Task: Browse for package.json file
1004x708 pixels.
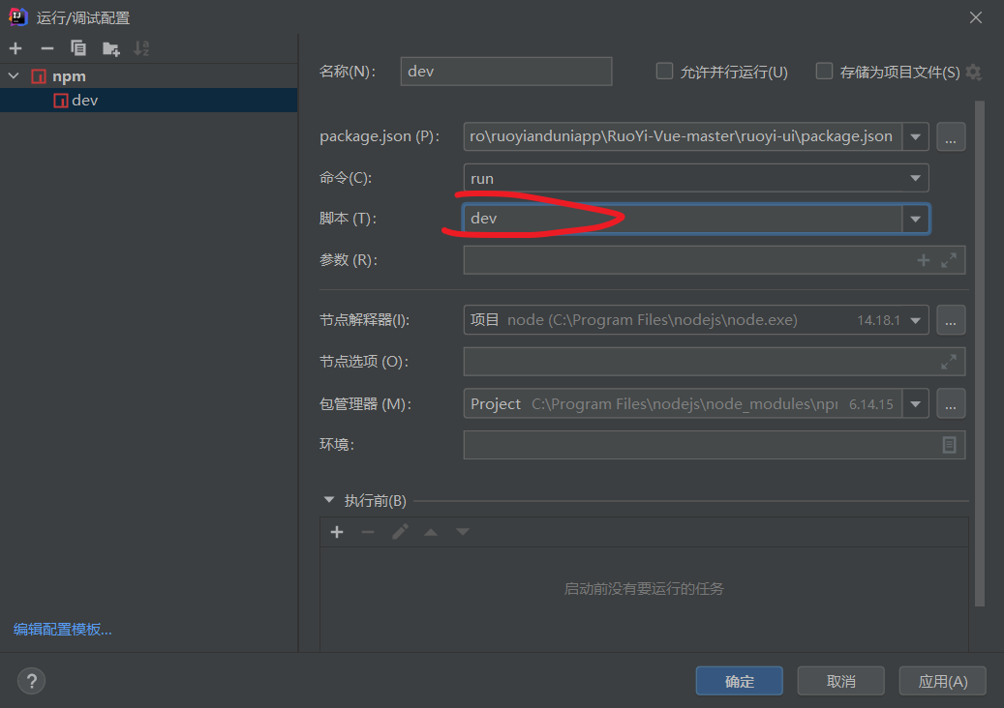Action: (x=951, y=137)
